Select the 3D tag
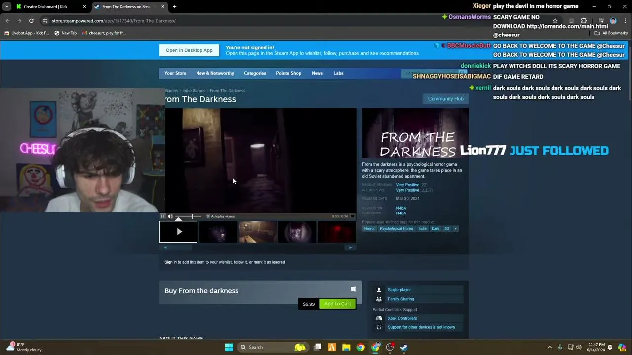Viewport: 632px width, 355px height. 447,229
